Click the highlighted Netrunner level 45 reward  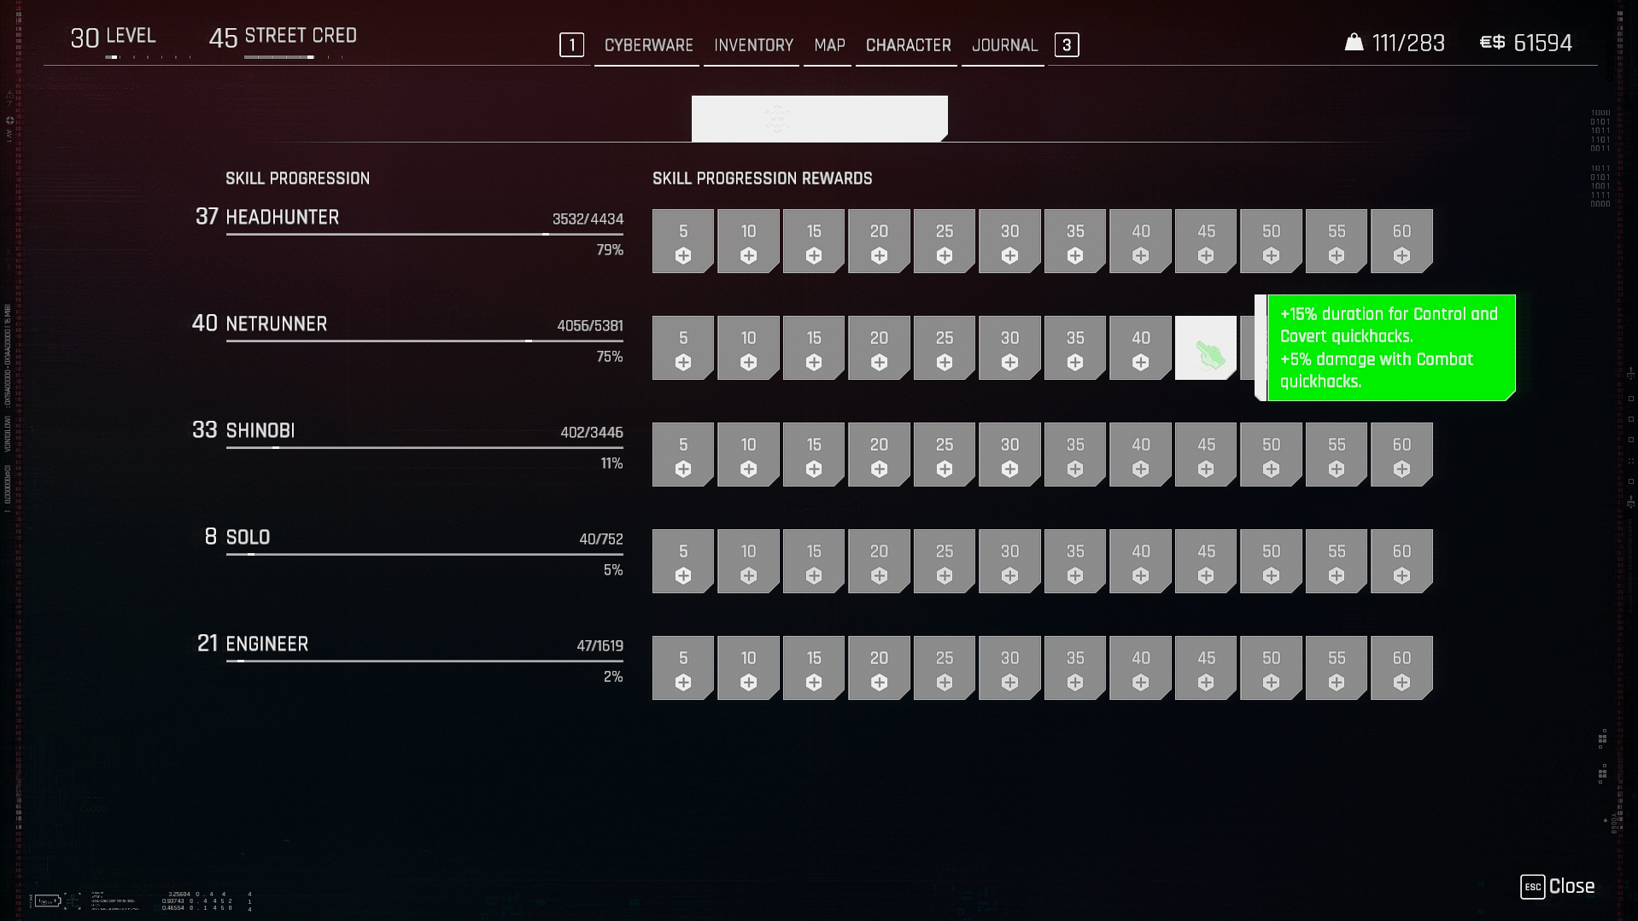(x=1205, y=348)
